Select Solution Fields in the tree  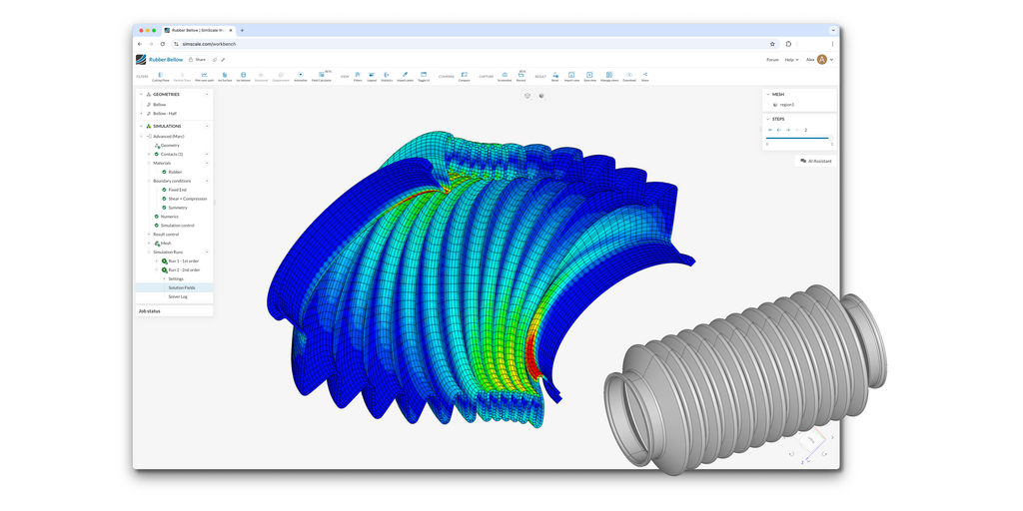[182, 287]
